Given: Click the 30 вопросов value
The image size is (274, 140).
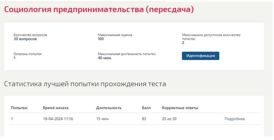Looking at the screenshot, I should 25,39.
